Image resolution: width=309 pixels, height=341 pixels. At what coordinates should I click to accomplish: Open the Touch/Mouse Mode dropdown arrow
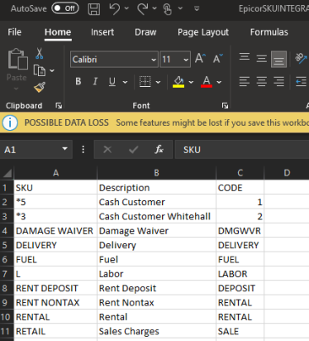click(180, 8)
